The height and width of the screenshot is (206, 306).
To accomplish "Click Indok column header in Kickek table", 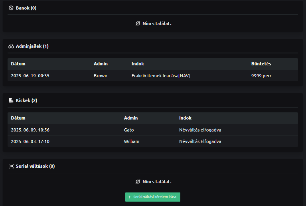I will tap(186, 118).
